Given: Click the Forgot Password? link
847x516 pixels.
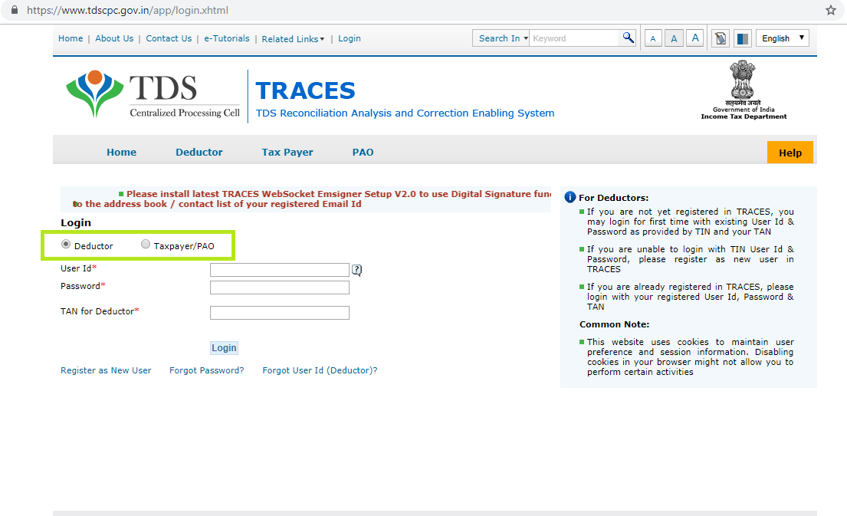Looking at the screenshot, I should click(x=207, y=370).
